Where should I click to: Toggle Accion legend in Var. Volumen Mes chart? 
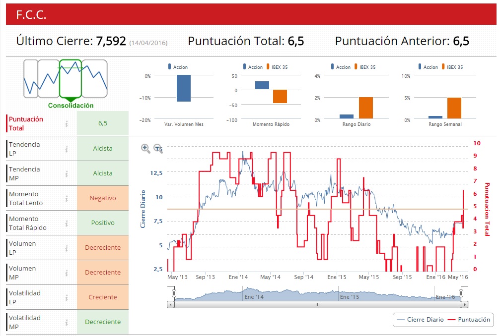178,67
